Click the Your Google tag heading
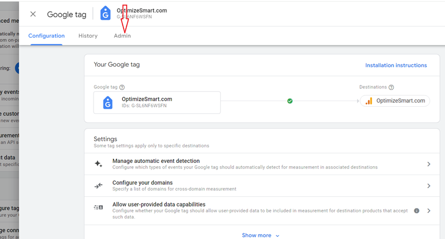Image resolution: width=445 pixels, height=239 pixels. click(117, 64)
